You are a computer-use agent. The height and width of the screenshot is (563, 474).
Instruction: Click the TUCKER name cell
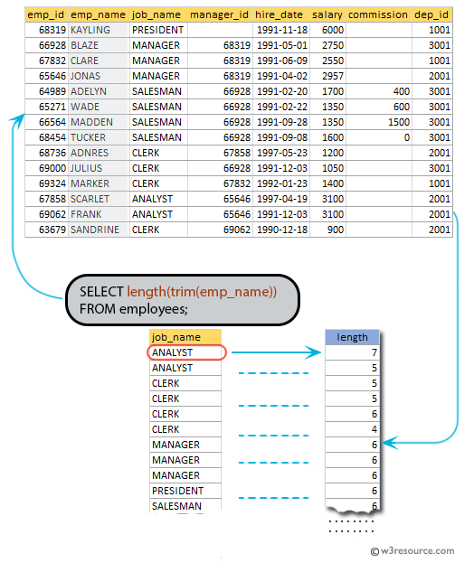[98, 137]
